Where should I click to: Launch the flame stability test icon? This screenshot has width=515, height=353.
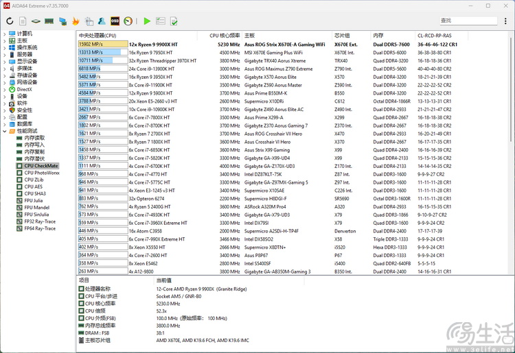point(76,21)
